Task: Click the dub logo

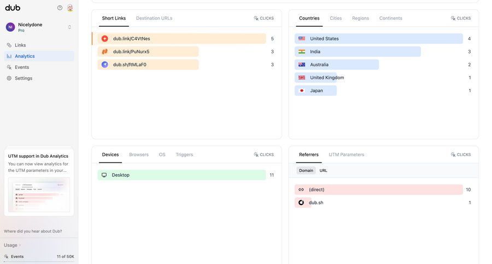Action: [x=13, y=8]
